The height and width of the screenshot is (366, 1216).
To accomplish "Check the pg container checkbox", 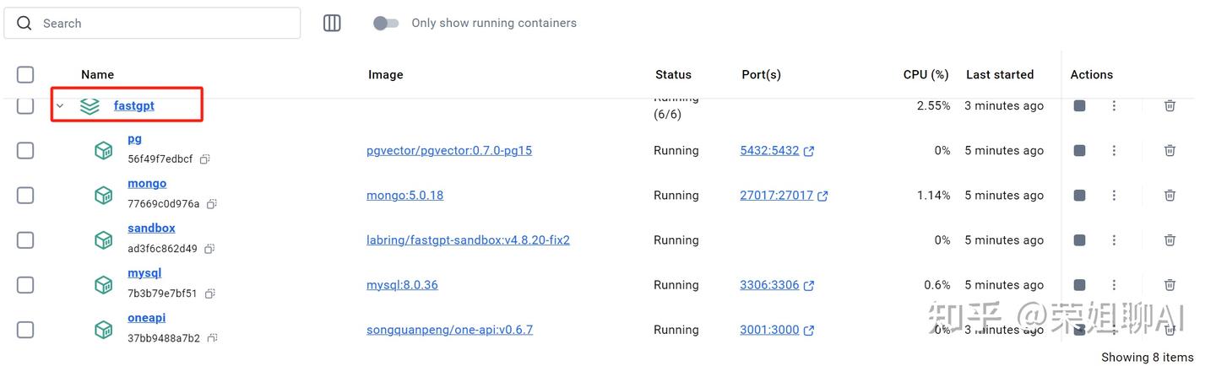I will (x=25, y=150).
